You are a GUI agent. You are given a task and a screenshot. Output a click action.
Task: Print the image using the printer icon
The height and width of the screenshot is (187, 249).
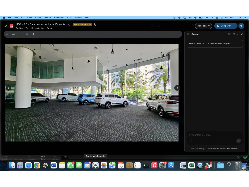pos(14,34)
